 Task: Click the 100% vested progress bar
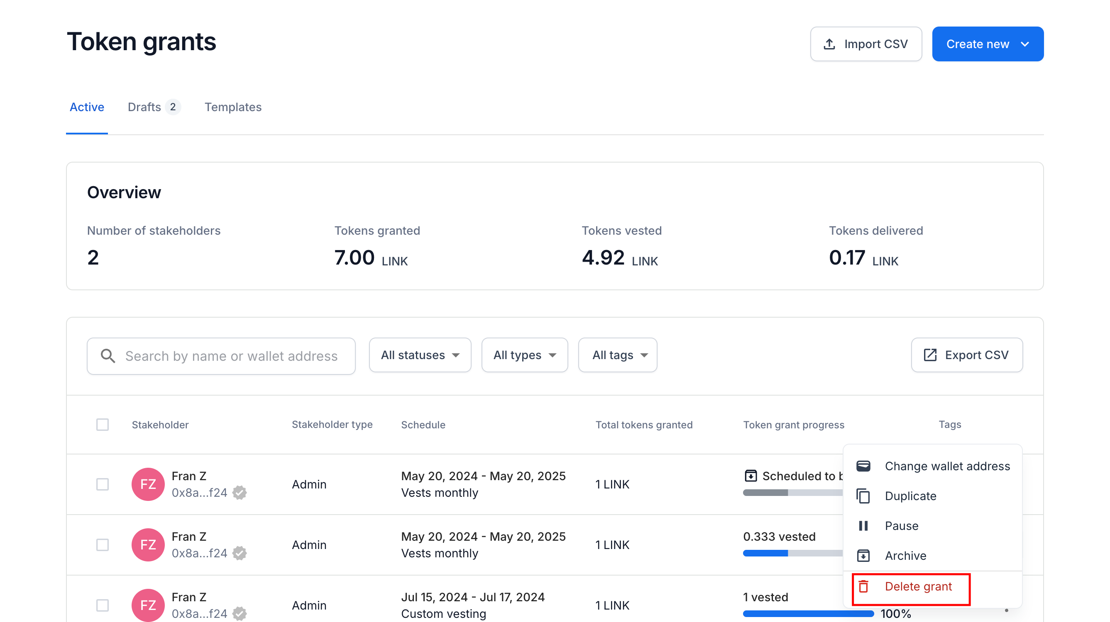[x=808, y=614]
